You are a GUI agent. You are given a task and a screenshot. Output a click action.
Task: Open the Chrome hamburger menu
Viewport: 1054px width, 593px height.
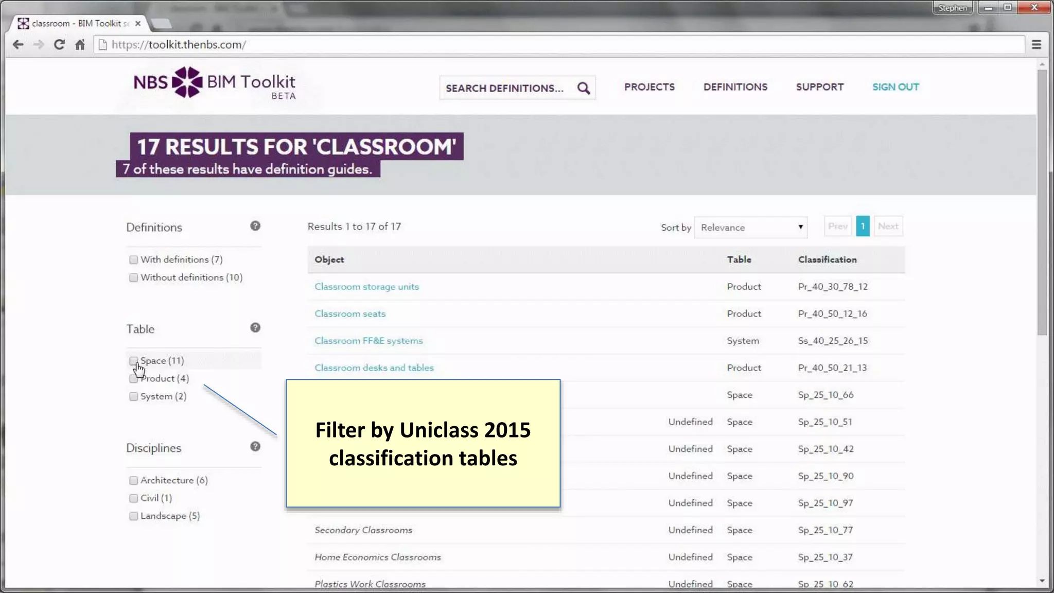point(1037,45)
